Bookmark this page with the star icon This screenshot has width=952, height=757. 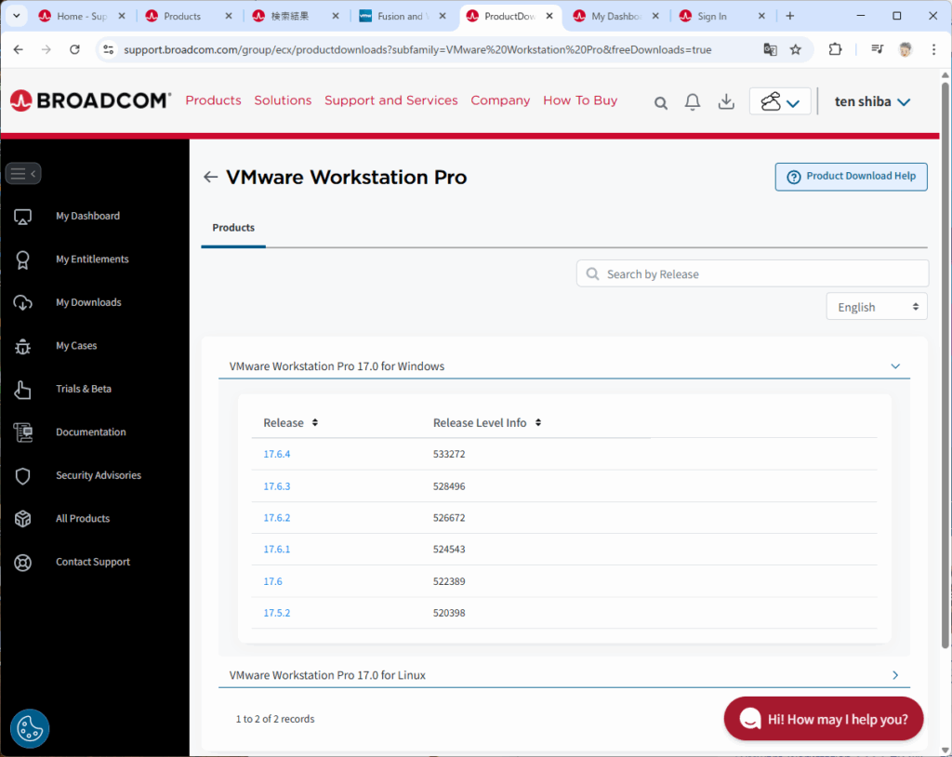coord(796,49)
